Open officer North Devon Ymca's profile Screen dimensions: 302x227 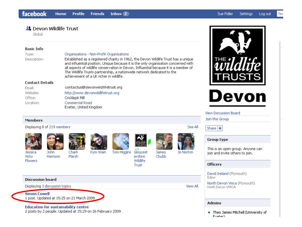[x=222, y=183]
